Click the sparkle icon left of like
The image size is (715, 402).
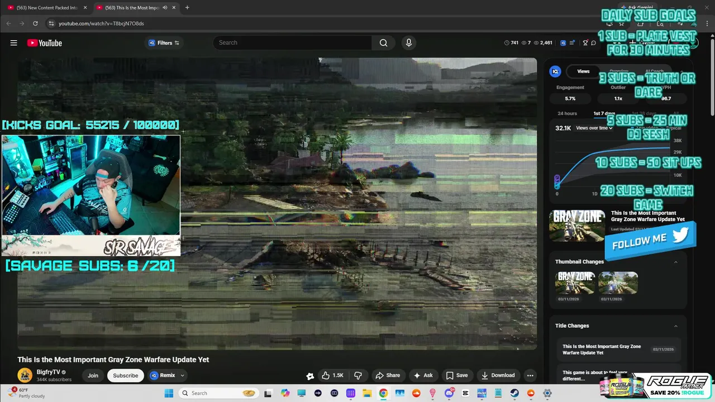point(310,376)
